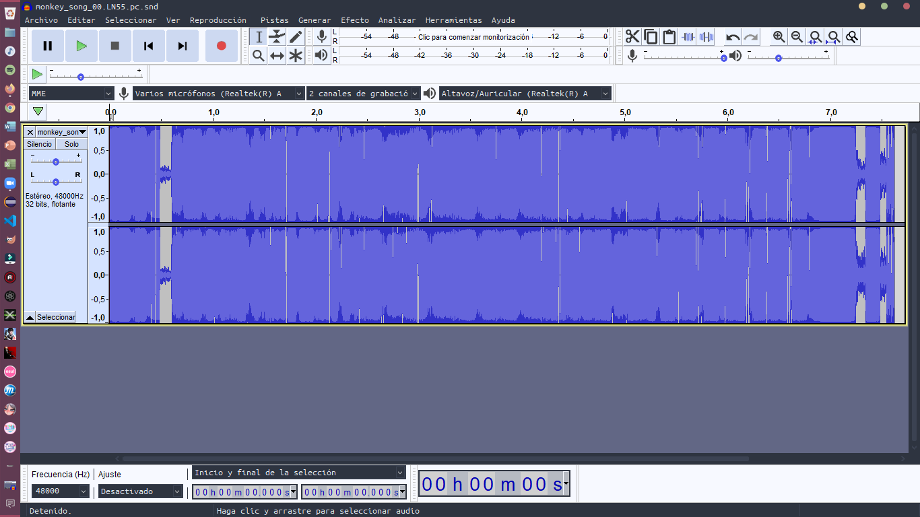This screenshot has height=517, width=920.
Task: Open the Archivo menu
Action: [x=41, y=20]
